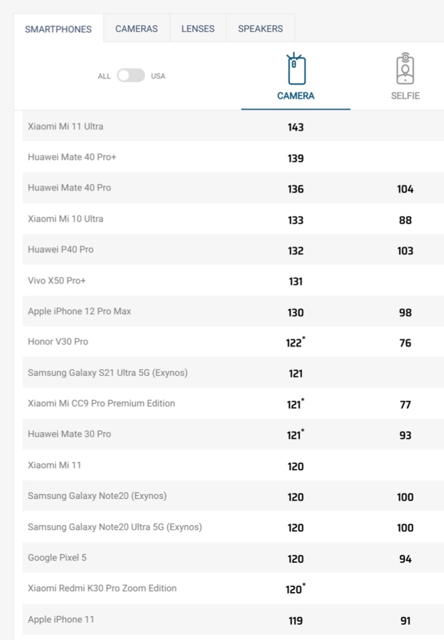This screenshot has height=640, width=444.
Task: Switch to the Cameras tab
Action: click(x=137, y=29)
